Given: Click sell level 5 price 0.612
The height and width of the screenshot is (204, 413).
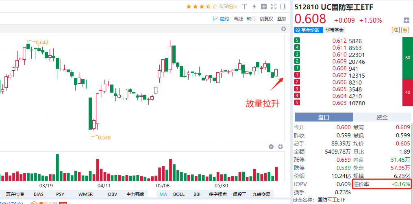Looking at the screenshot, I should (339, 41).
